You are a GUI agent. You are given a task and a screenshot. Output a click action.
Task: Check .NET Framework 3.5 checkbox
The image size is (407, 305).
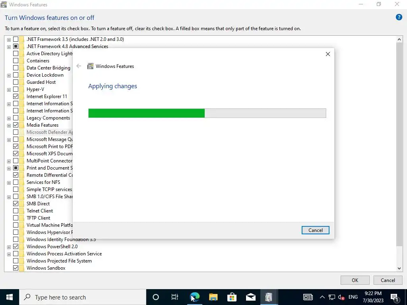point(16,39)
